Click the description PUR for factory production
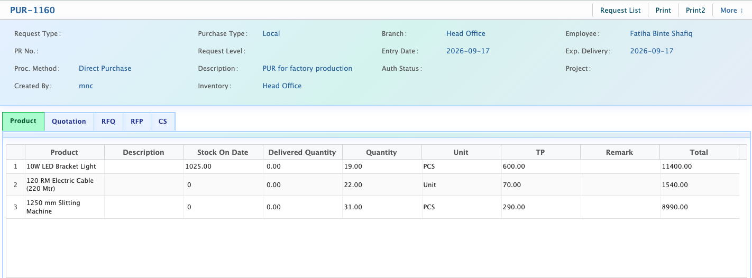This screenshot has width=752, height=278. coord(307,68)
